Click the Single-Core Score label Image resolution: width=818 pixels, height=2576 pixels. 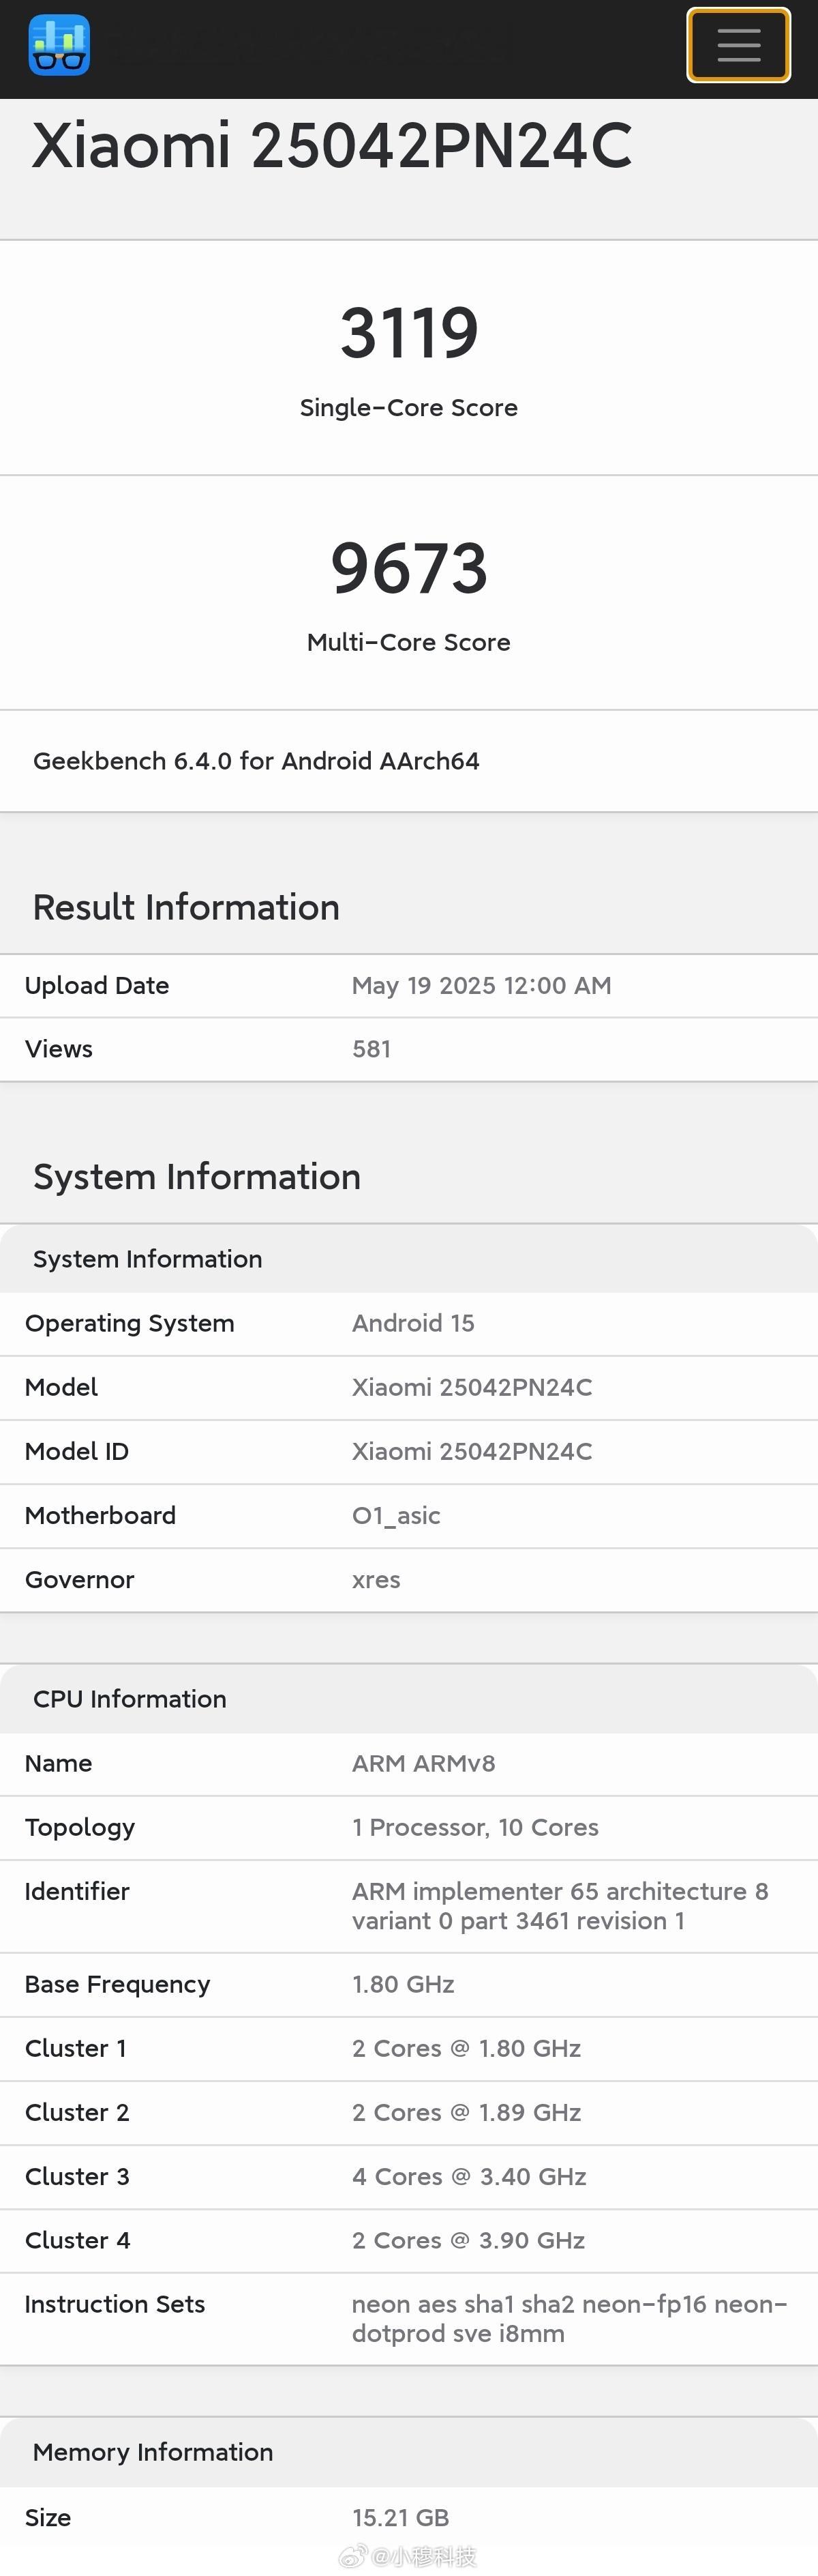(408, 408)
